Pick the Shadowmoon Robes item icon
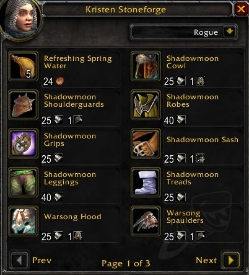This screenshot has width=249, height=275. coord(146,105)
